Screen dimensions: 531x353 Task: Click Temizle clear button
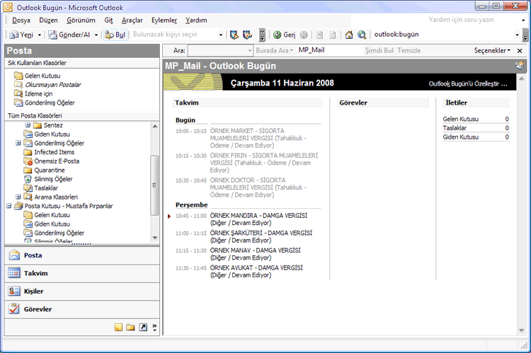pos(409,50)
